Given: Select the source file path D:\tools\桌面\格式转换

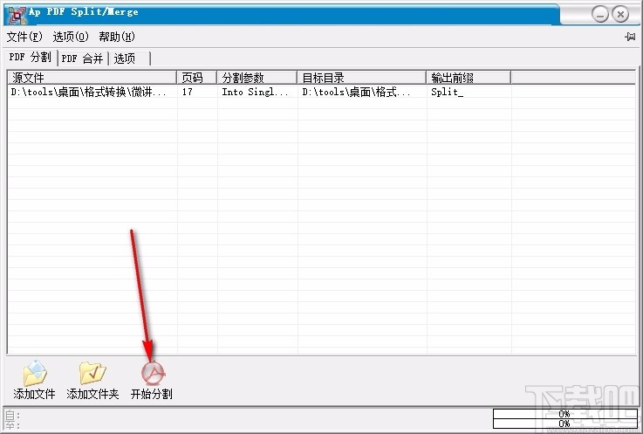Looking at the screenshot, I should (x=89, y=92).
